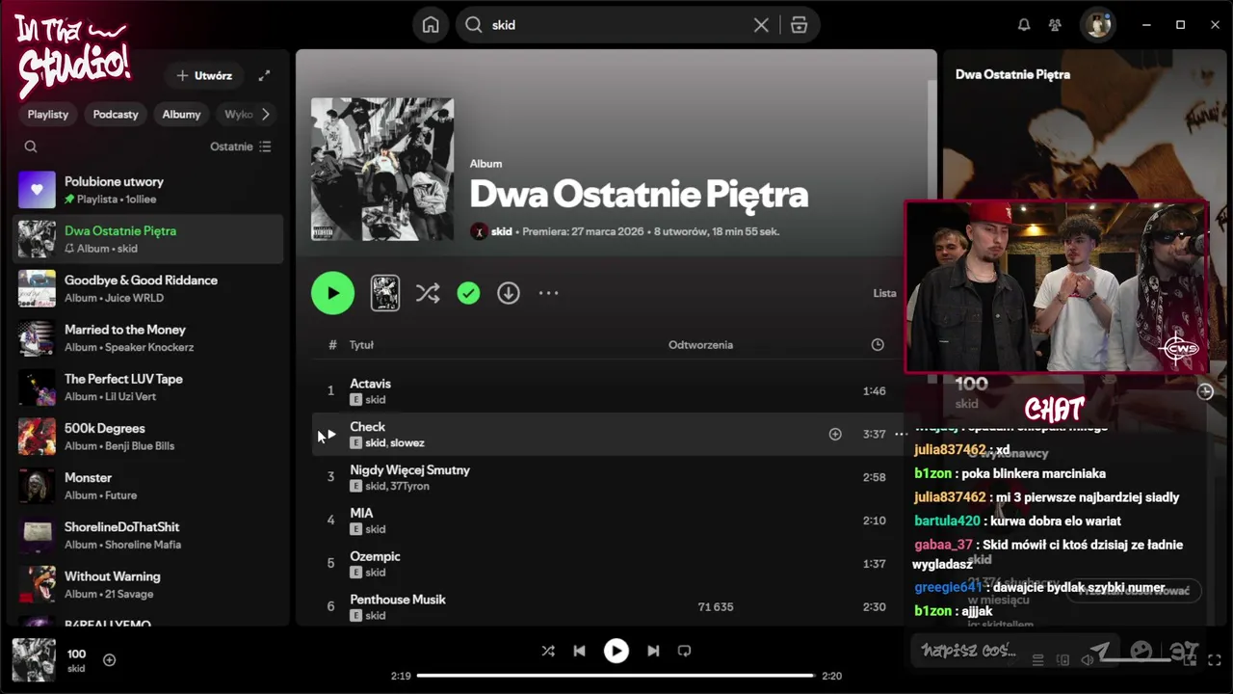Click the Utwórz create button
Screen dimensions: 1233x694
pos(204,75)
